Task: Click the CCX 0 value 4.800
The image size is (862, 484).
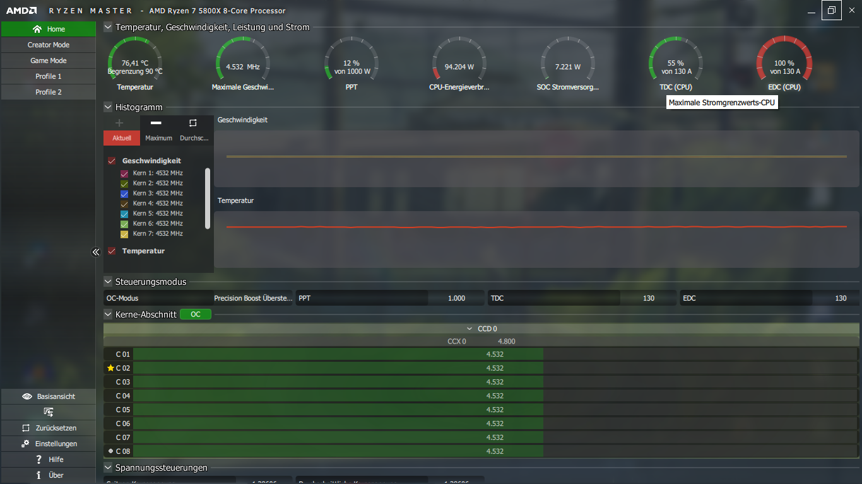Action: coord(507,342)
